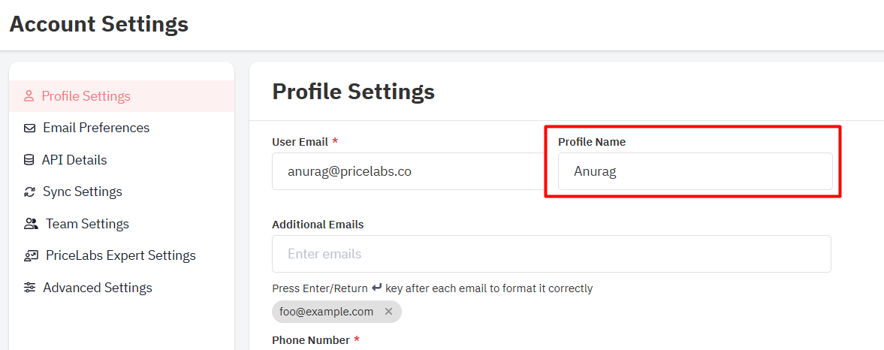
Task: Open Team Settings page
Action: pyautogui.click(x=122, y=224)
